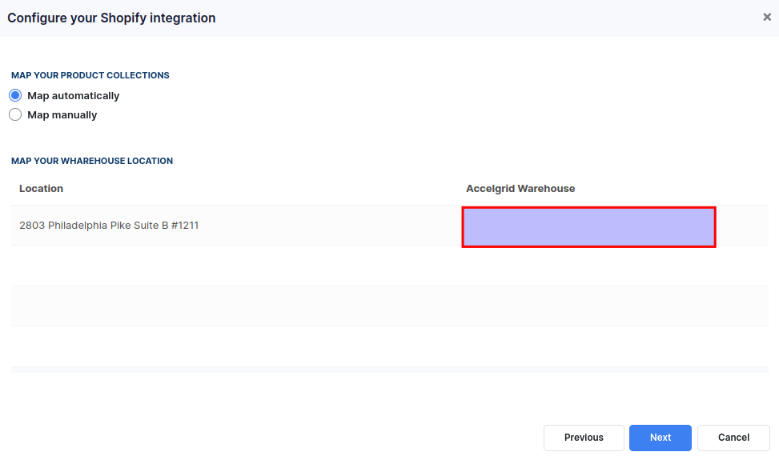779x464 pixels.
Task: Click the empty gray row in table middle
Action: [x=389, y=306]
